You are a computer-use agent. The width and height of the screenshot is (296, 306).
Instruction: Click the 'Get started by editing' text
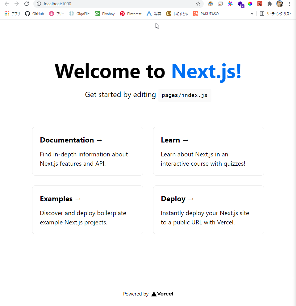[x=120, y=95]
